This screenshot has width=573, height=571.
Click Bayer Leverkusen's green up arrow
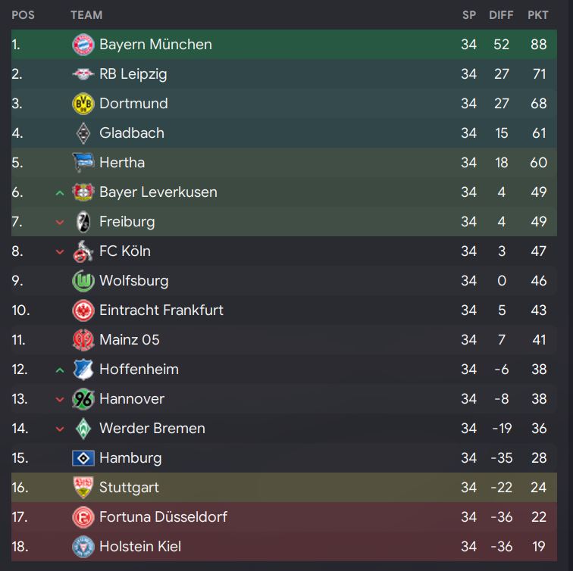[x=60, y=193]
